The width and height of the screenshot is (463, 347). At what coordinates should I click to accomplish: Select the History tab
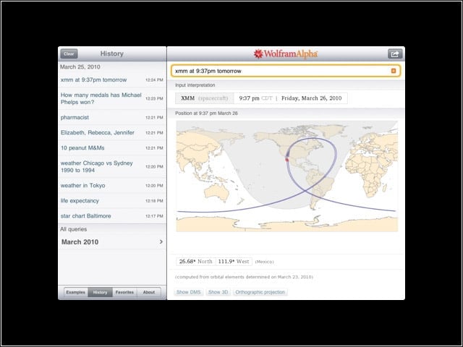coord(100,292)
